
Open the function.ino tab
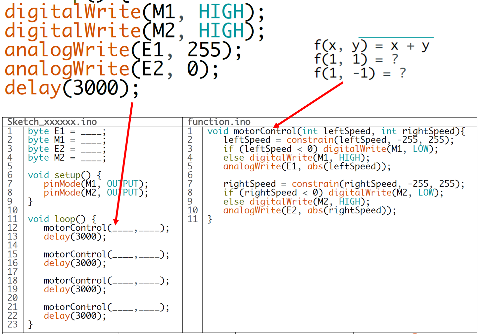pos(219,122)
